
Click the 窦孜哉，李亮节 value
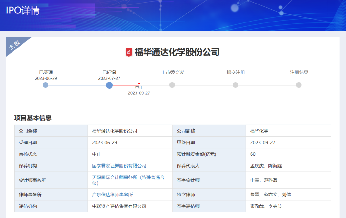click(x=266, y=206)
